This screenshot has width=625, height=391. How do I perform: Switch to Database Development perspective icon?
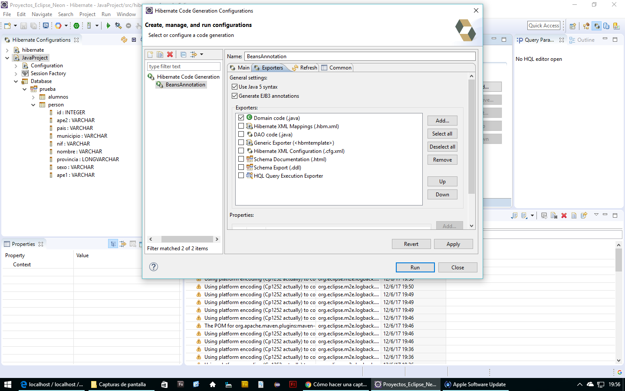606,26
